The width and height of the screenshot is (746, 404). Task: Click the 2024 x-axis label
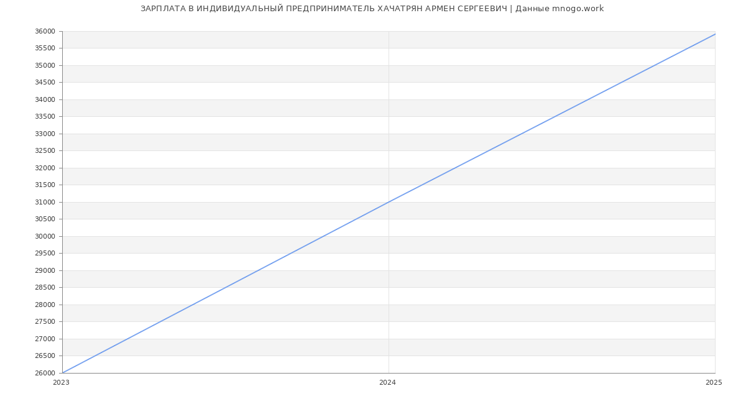click(x=387, y=383)
